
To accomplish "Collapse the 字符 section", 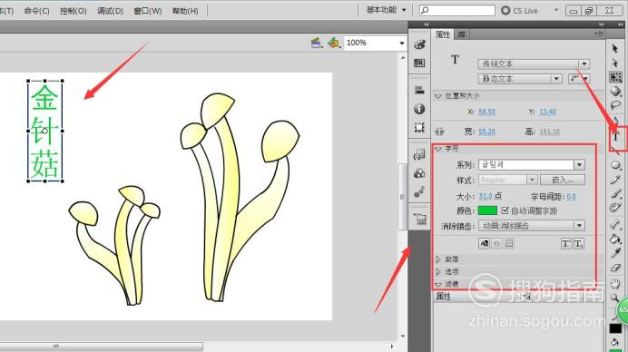I will pyautogui.click(x=437, y=149).
